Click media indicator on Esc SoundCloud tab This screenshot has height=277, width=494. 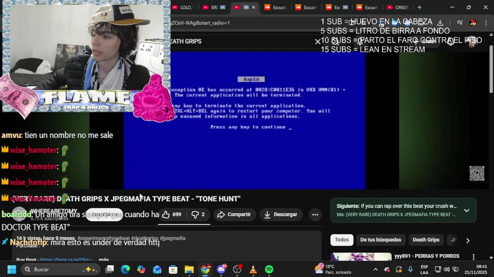coord(345,7)
